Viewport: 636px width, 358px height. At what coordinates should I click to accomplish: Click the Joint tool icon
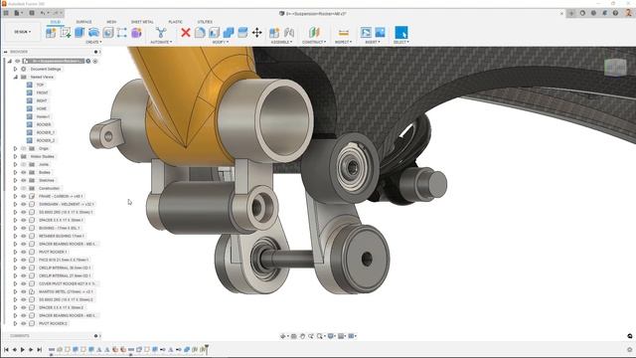(289, 33)
